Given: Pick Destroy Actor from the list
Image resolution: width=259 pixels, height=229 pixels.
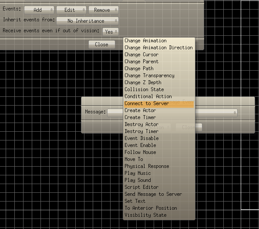Looking at the screenshot, I should 159,124.
